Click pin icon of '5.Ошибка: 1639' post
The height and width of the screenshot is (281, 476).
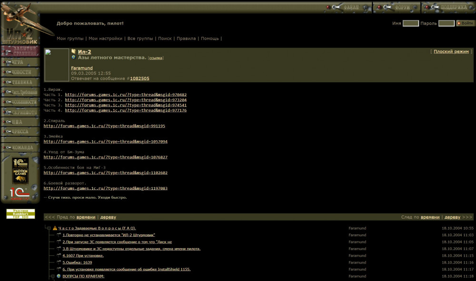pos(59,262)
